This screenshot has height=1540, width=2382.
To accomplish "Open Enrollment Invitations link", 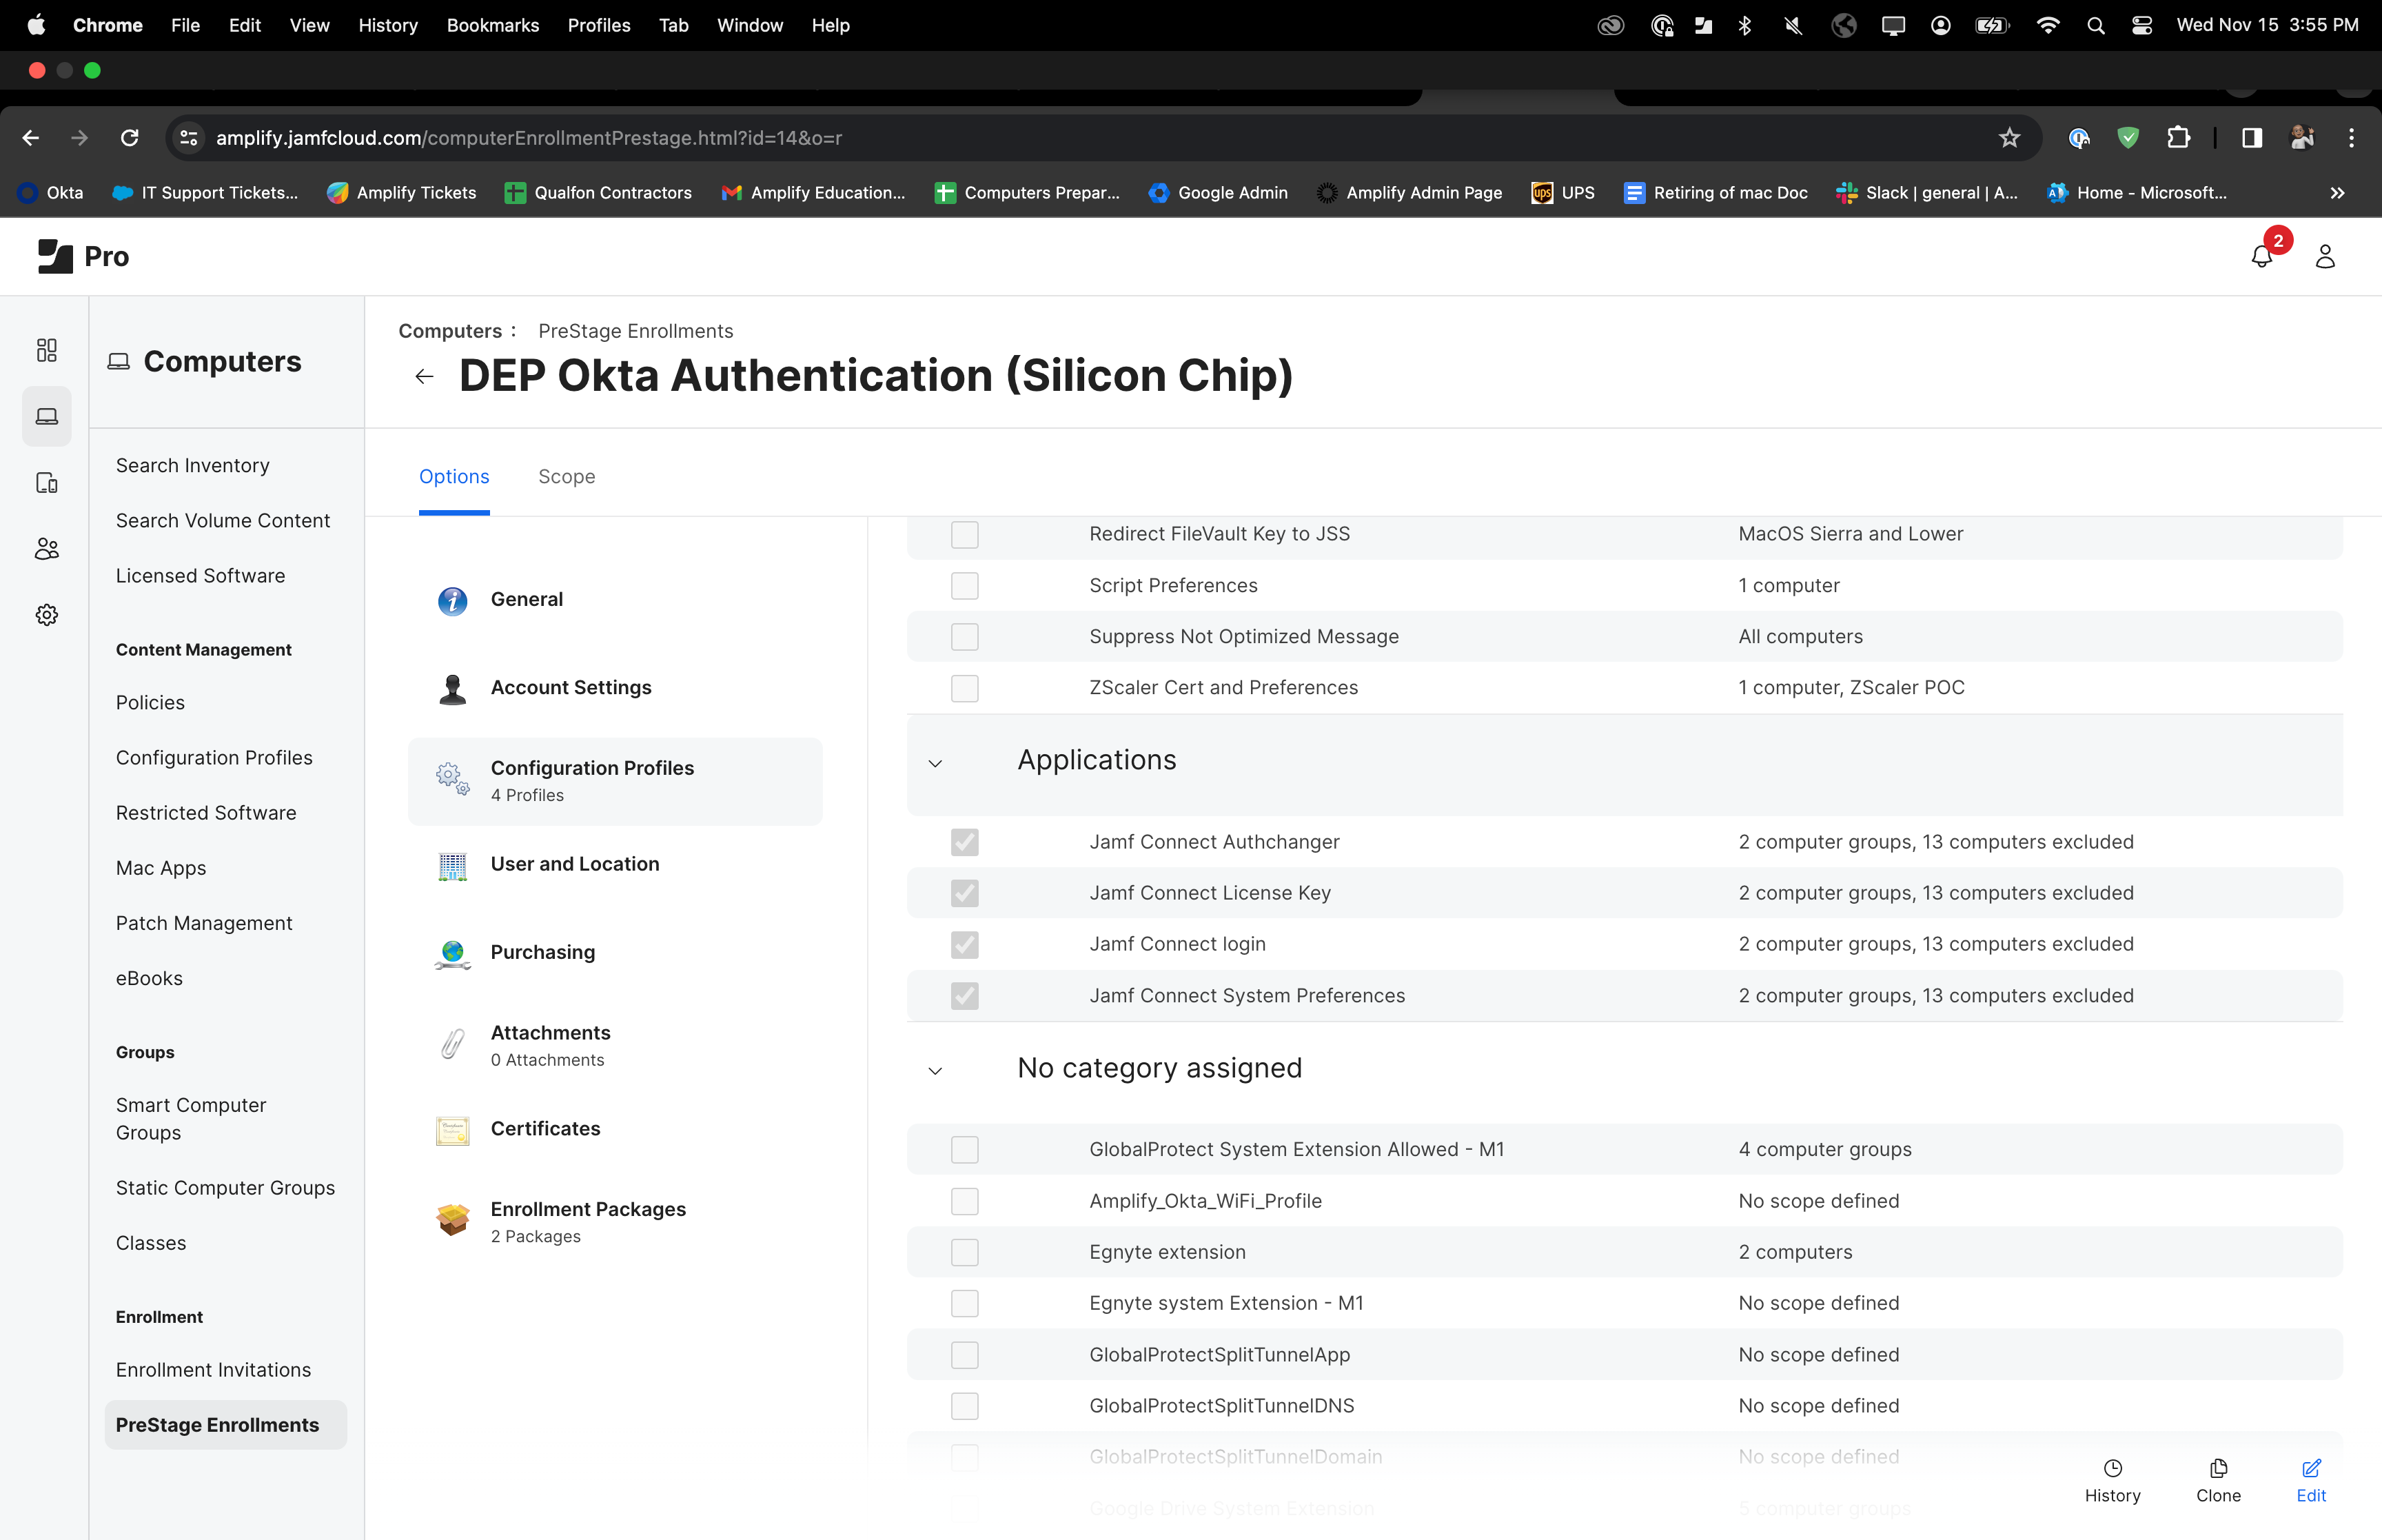I will click(x=213, y=1369).
